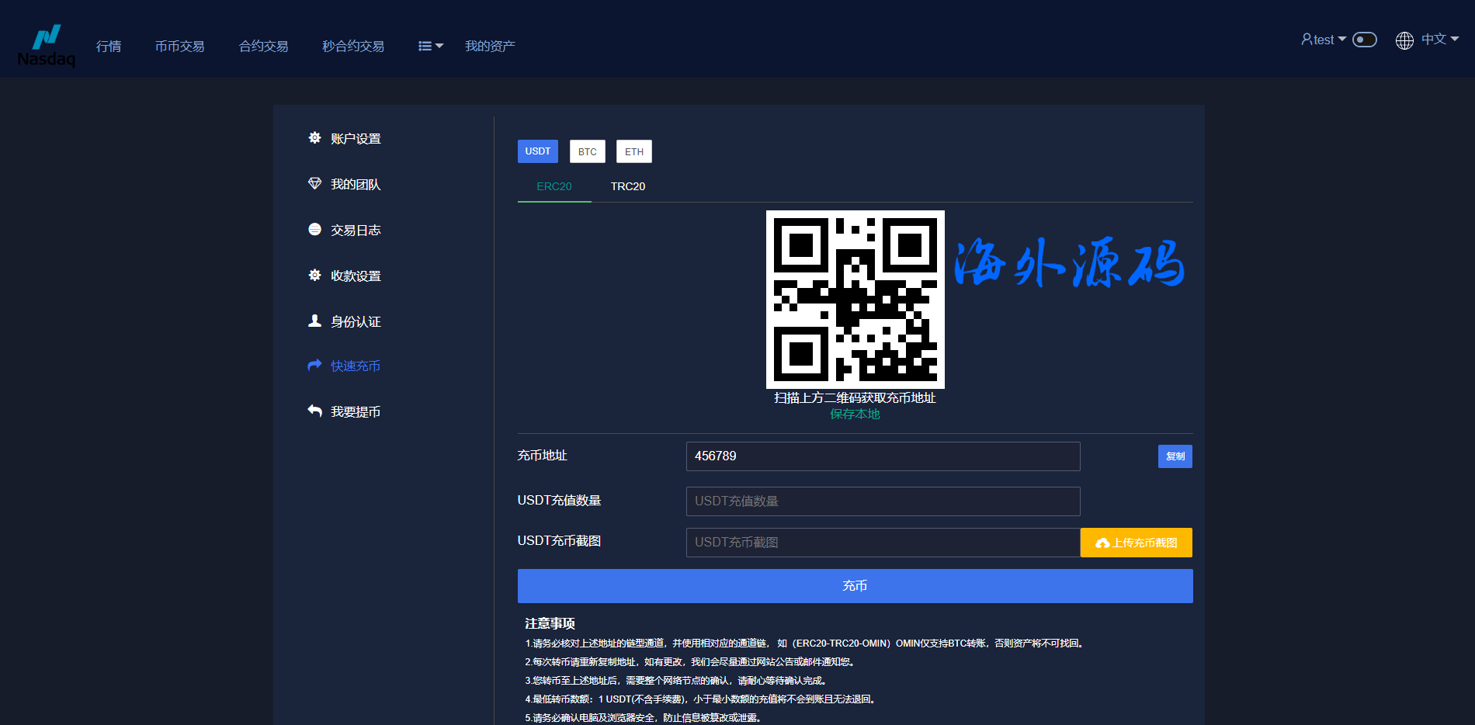Click the person icon for 身份认证
Screen dimensions: 1475x725
coord(314,321)
